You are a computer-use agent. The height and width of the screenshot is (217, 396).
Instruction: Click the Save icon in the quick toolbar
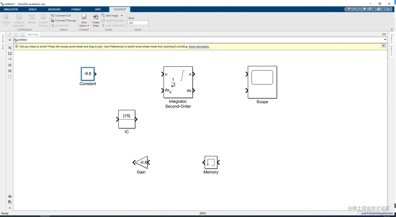pyautogui.click(x=349, y=9)
